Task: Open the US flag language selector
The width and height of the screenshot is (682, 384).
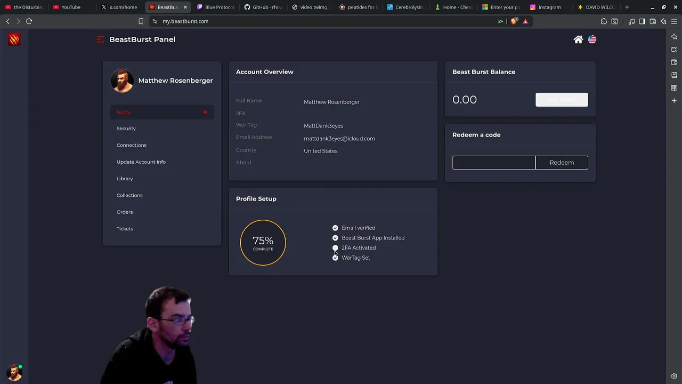Action: coord(592,39)
